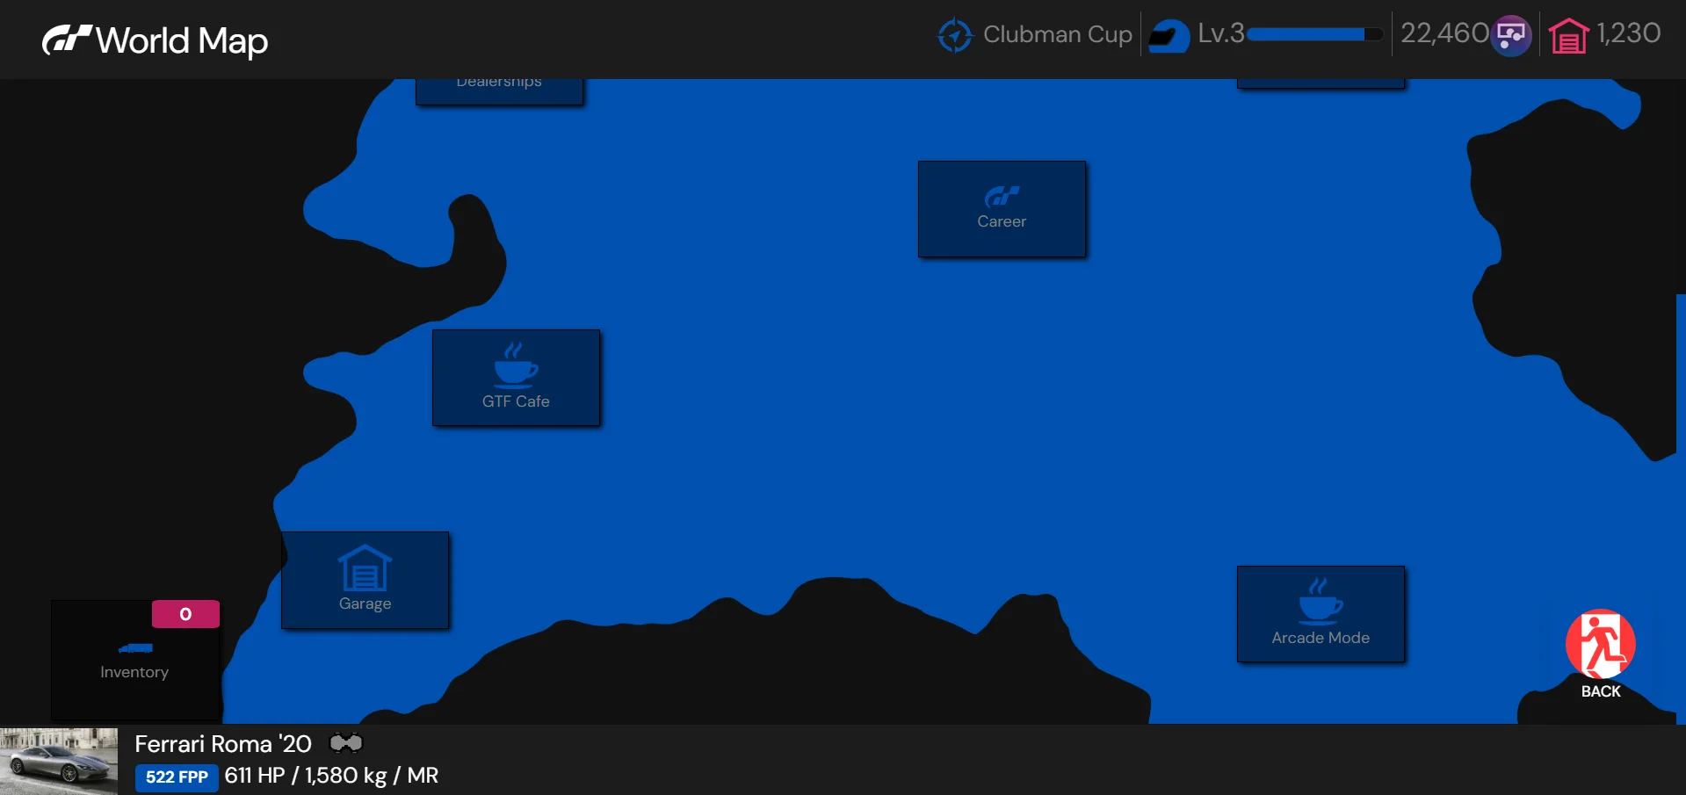Click the Inventory count badge showing 0
The width and height of the screenshot is (1686, 795).
point(185,614)
